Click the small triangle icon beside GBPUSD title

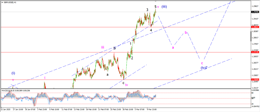[2, 3]
